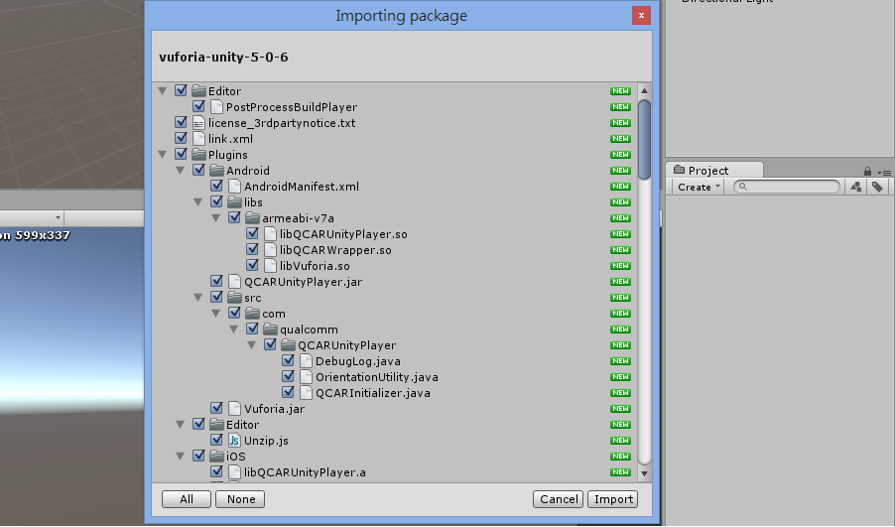This screenshot has height=527, width=895.
Task: Click the PostProcessBuildPlayer file icon
Action: [x=216, y=107]
